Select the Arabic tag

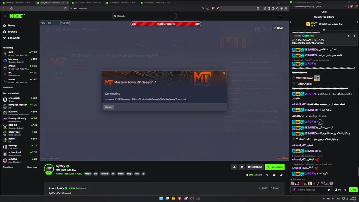[88, 174]
